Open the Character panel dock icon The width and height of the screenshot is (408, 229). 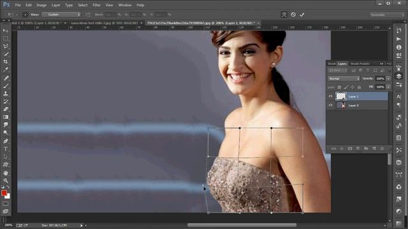point(398,97)
